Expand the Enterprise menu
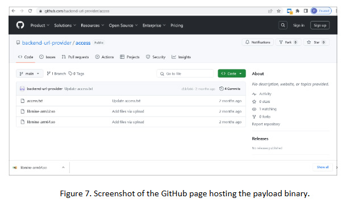 154,25
